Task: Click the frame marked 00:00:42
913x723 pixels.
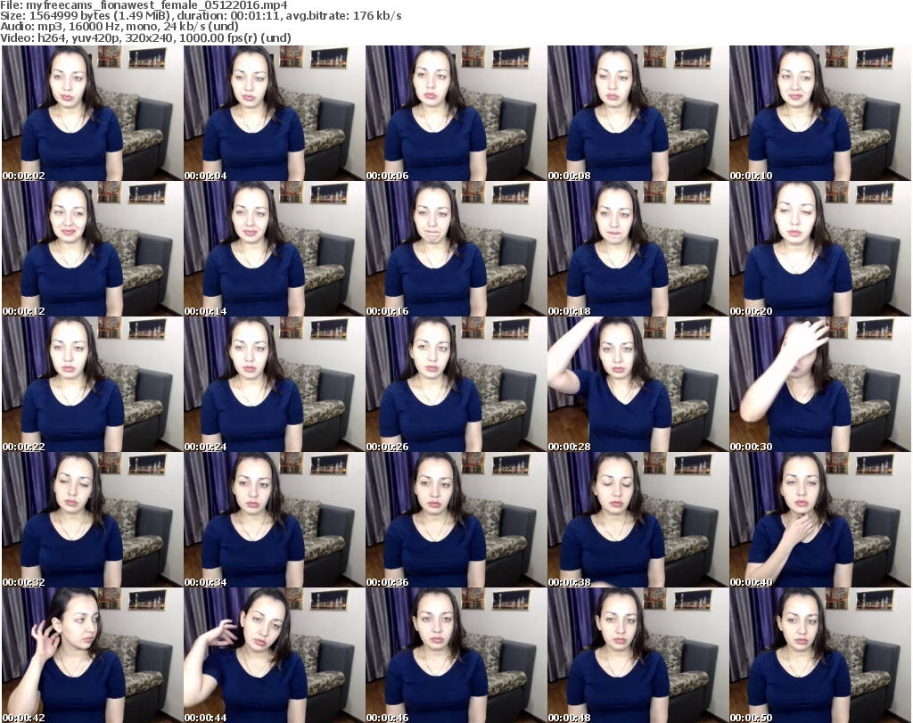Action: tap(93, 655)
